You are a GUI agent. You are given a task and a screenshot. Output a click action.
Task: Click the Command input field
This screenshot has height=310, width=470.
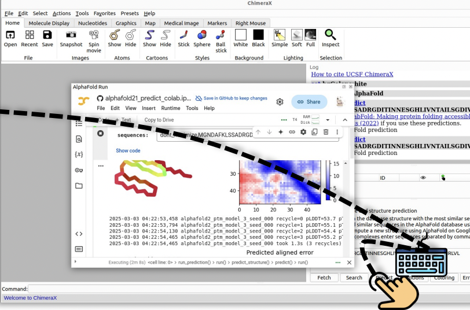click(249, 289)
